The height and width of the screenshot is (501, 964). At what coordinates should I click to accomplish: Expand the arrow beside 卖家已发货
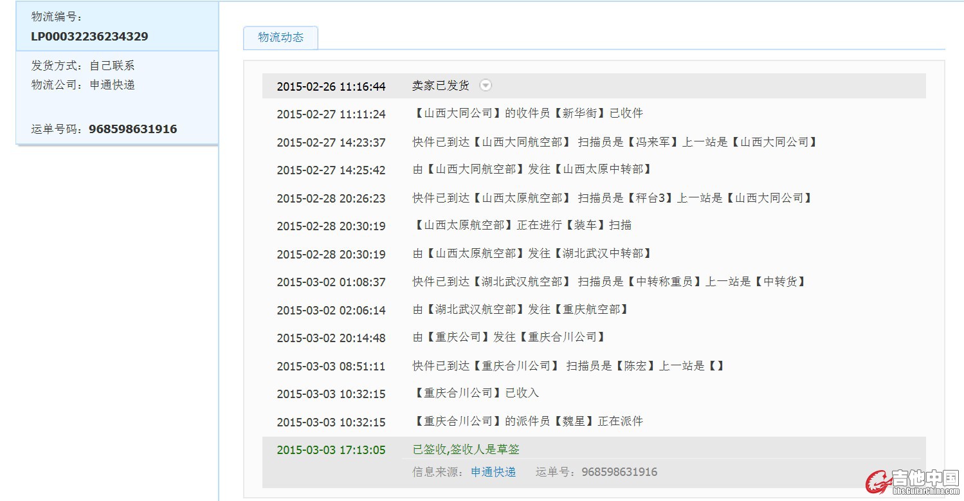(486, 86)
